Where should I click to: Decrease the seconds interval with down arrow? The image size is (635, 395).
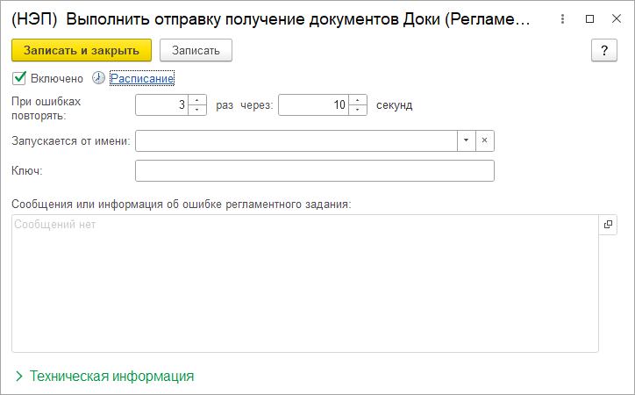(x=358, y=110)
